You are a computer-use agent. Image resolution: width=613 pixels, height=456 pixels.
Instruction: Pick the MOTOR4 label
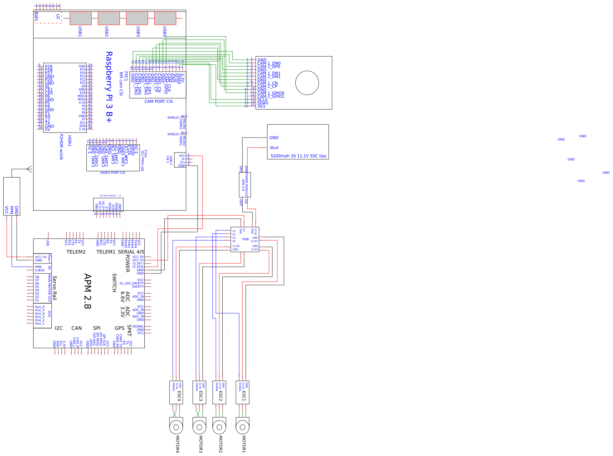tap(178, 444)
